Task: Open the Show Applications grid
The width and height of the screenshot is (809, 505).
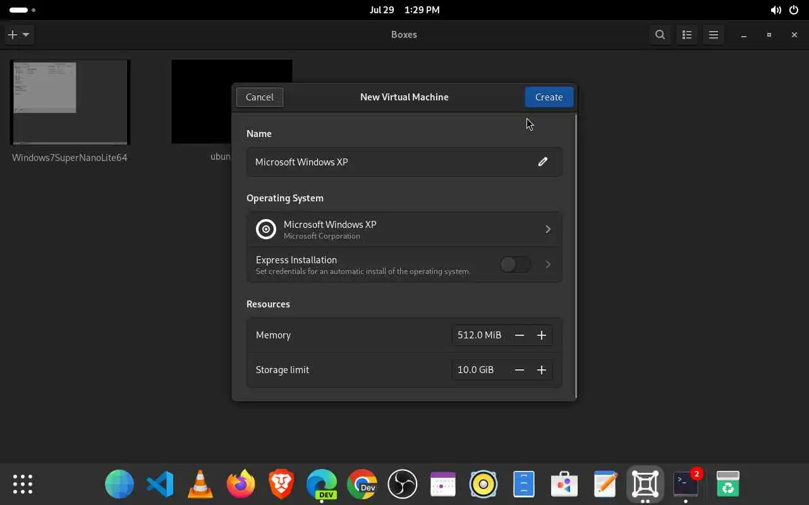Action: (x=23, y=484)
